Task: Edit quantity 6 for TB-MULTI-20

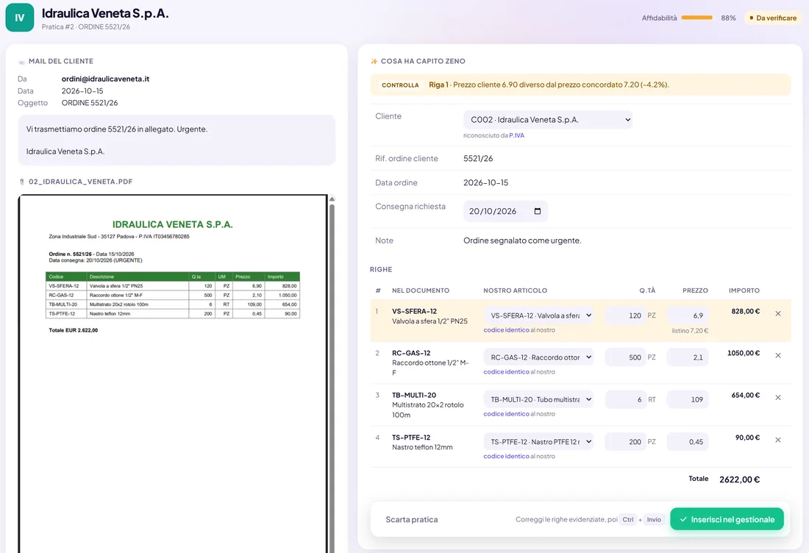Action: pyautogui.click(x=625, y=400)
